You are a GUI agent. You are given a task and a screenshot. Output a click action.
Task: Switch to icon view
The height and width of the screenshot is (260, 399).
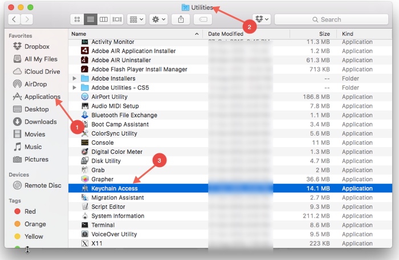pyautogui.click(x=77, y=19)
